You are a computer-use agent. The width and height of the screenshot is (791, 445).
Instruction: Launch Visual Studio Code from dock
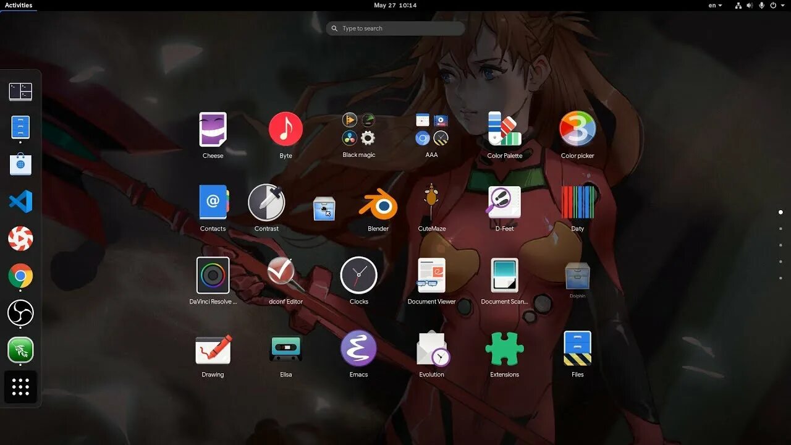(20, 201)
